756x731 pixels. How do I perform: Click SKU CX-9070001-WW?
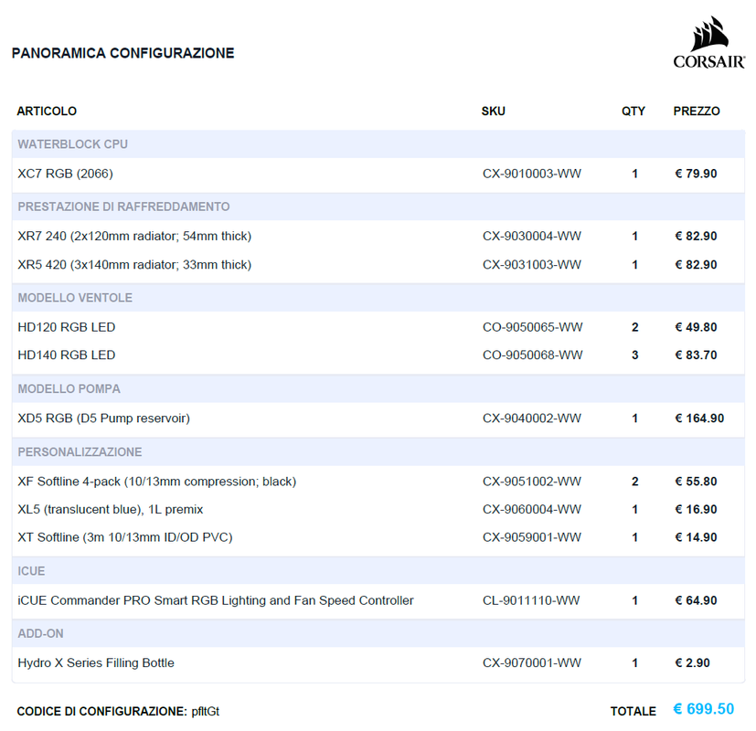[x=532, y=663]
